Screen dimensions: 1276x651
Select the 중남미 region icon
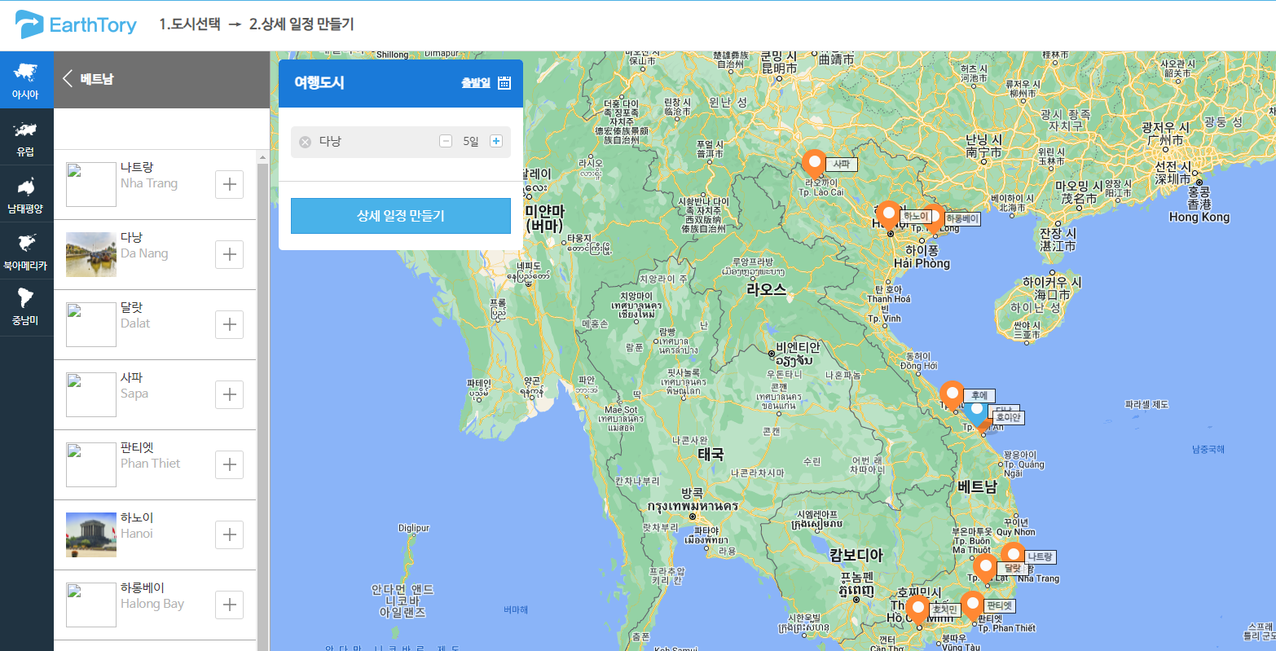[26, 308]
